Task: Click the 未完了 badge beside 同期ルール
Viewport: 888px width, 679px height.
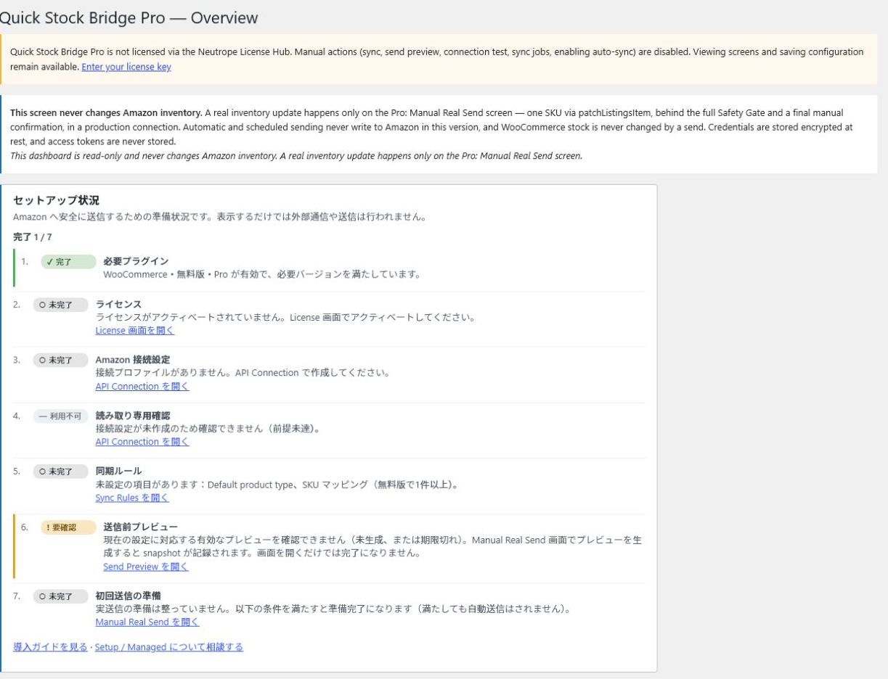Action: [x=60, y=472]
